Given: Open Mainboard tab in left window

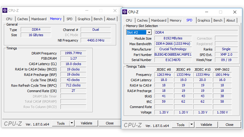Looking at the screenshot, I should (x=39, y=19).
